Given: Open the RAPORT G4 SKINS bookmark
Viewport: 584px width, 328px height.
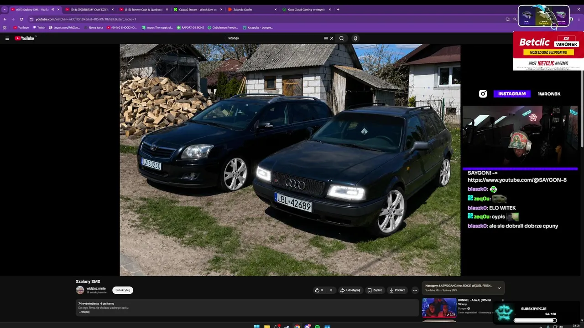Looking at the screenshot, I should tap(190, 27).
